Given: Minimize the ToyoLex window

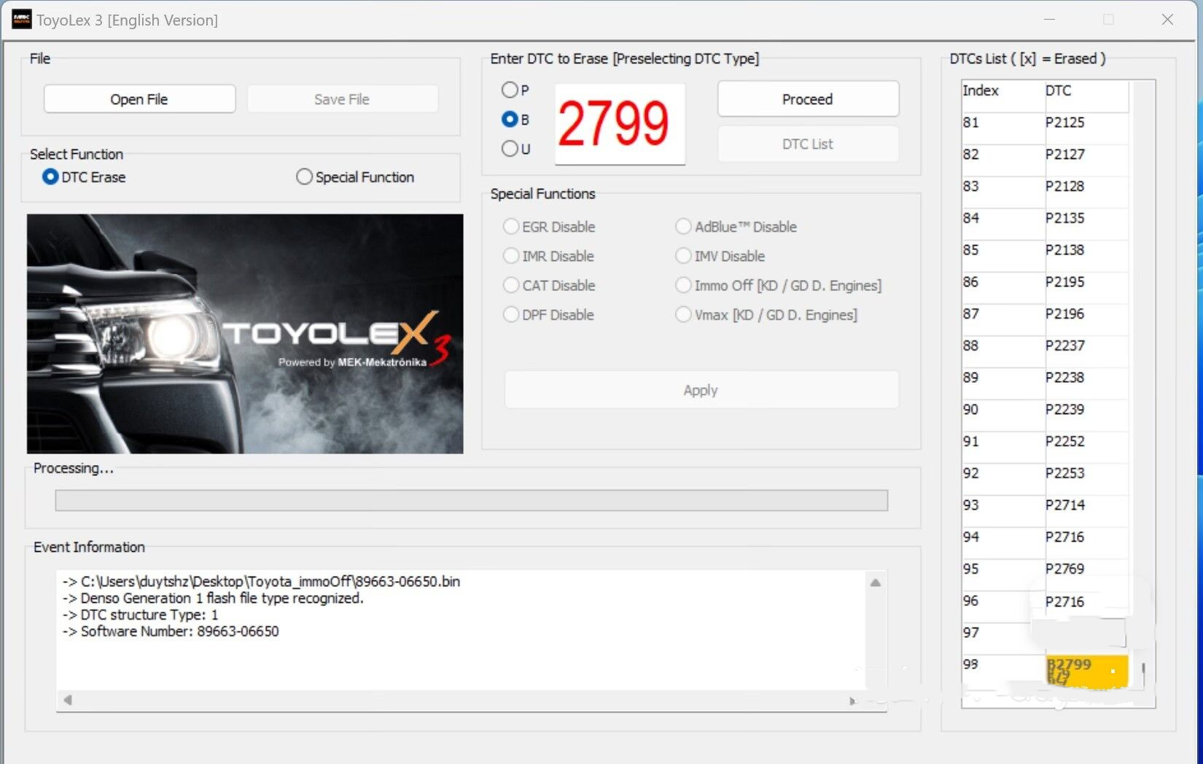Looking at the screenshot, I should tap(1049, 20).
